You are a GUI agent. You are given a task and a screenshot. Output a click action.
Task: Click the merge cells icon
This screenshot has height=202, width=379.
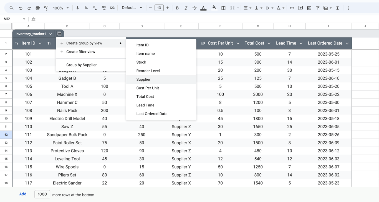(x=233, y=8)
